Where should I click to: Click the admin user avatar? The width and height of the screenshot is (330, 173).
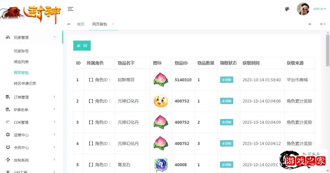(303, 9)
